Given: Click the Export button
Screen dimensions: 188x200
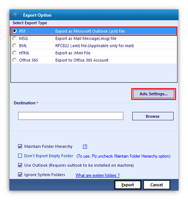Looking at the screenshot, I should tap(128, 185).
